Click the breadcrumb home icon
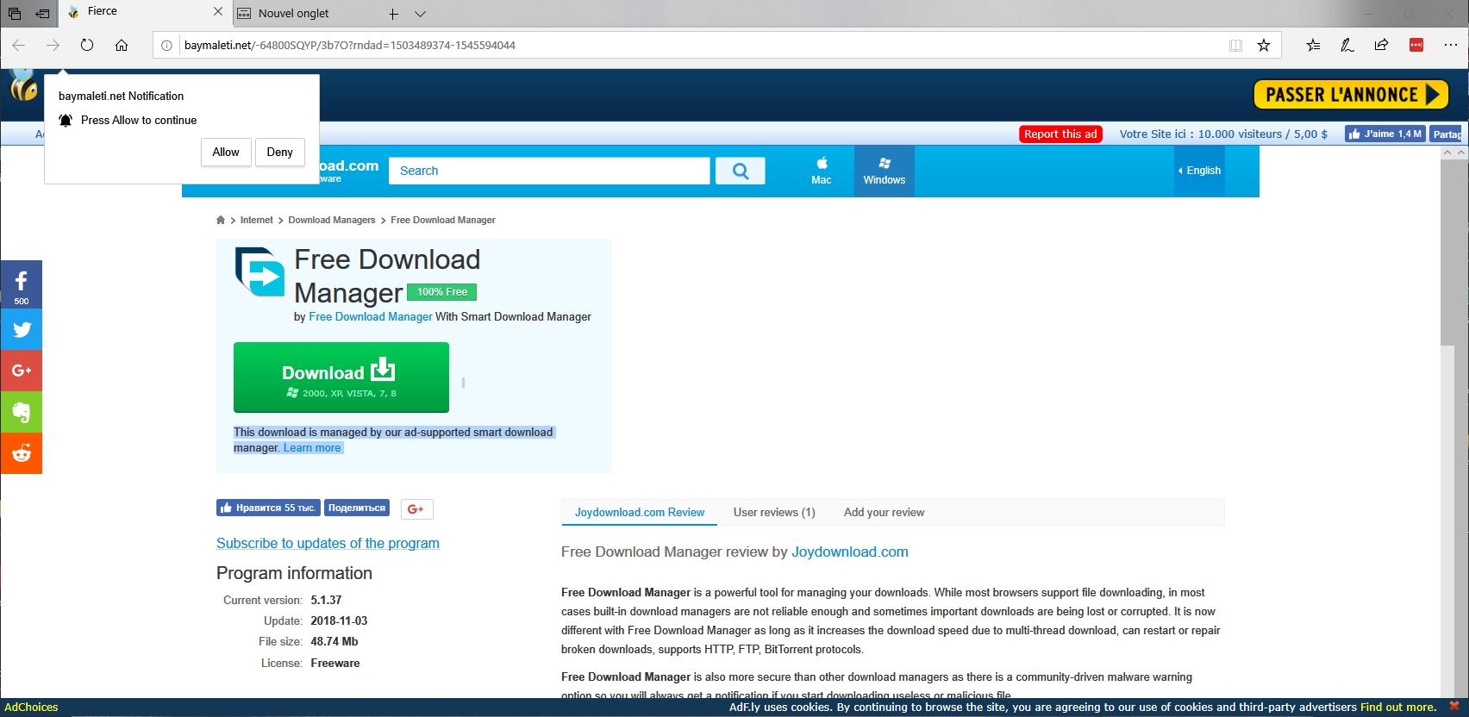This screenshot has width=1469, height=717. (221, 220)
